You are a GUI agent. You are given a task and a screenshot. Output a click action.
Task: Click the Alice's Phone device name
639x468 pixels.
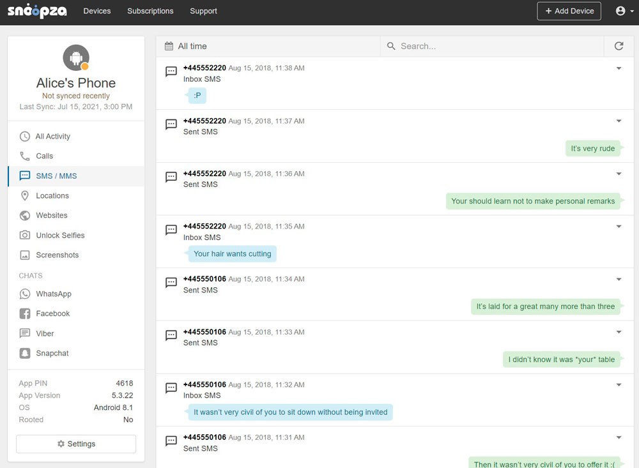(x=76, y=83)
